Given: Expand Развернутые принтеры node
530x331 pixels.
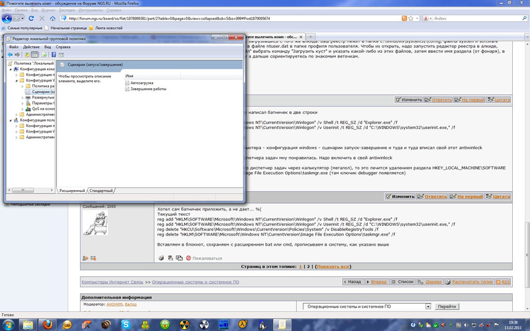Looking at the screenshot, I should (x=23, y=97).
